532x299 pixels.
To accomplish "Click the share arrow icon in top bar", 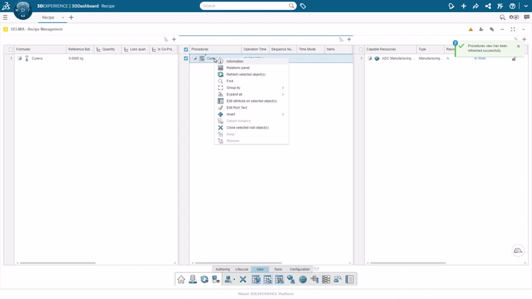I will click(475, 6).
